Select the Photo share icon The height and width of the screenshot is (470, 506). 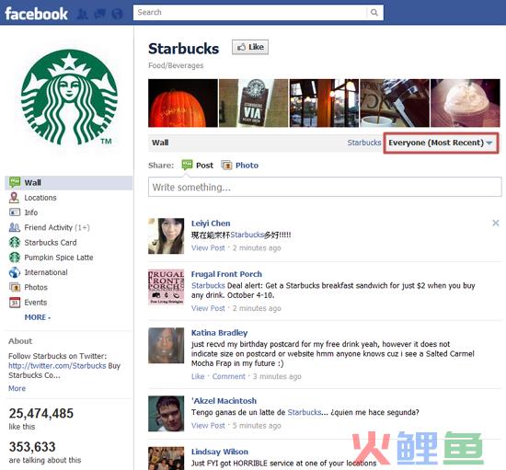(226, 166)
